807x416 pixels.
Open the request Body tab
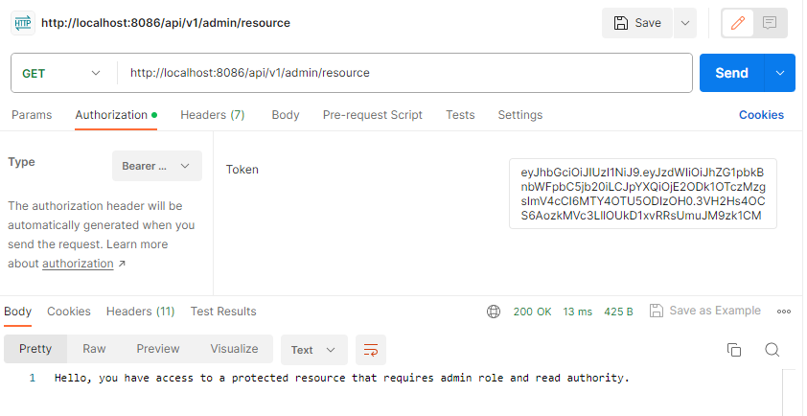[286, 115]
